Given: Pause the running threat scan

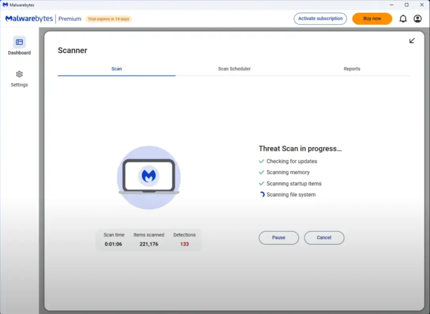Looking at the screenshot, I should click(x=279, y=237).
